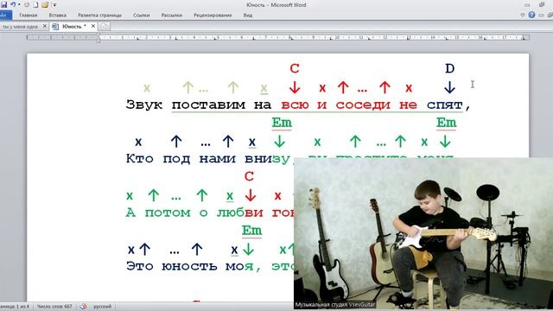This screenshot has width=553, height=311.
Task: Open the Рецензирование ribbon tab
Action: pos(213,16)
